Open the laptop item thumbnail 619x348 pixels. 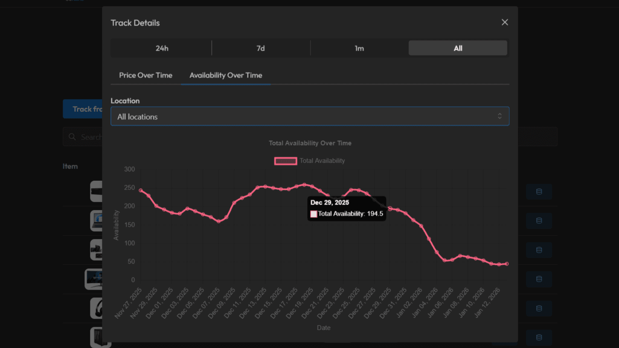coord(96,220)
